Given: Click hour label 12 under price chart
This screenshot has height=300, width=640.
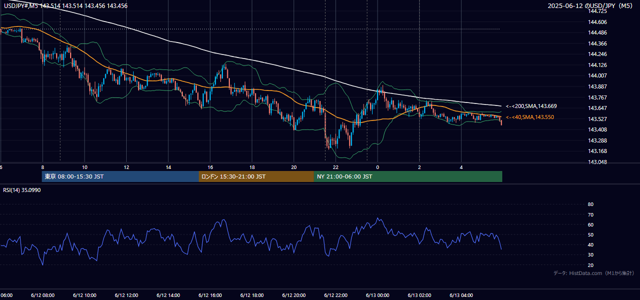Looking at the screenshot, I should pyautogui.click(x=126, y=167).
